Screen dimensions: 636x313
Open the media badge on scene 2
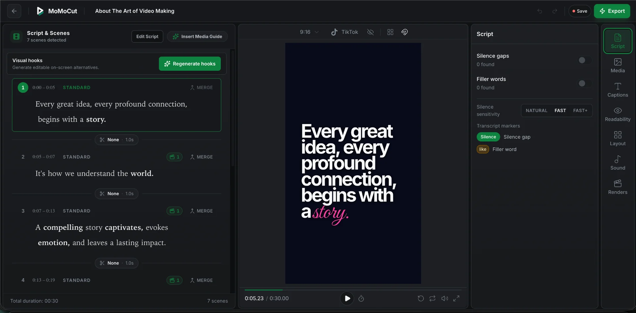(175, 157)
